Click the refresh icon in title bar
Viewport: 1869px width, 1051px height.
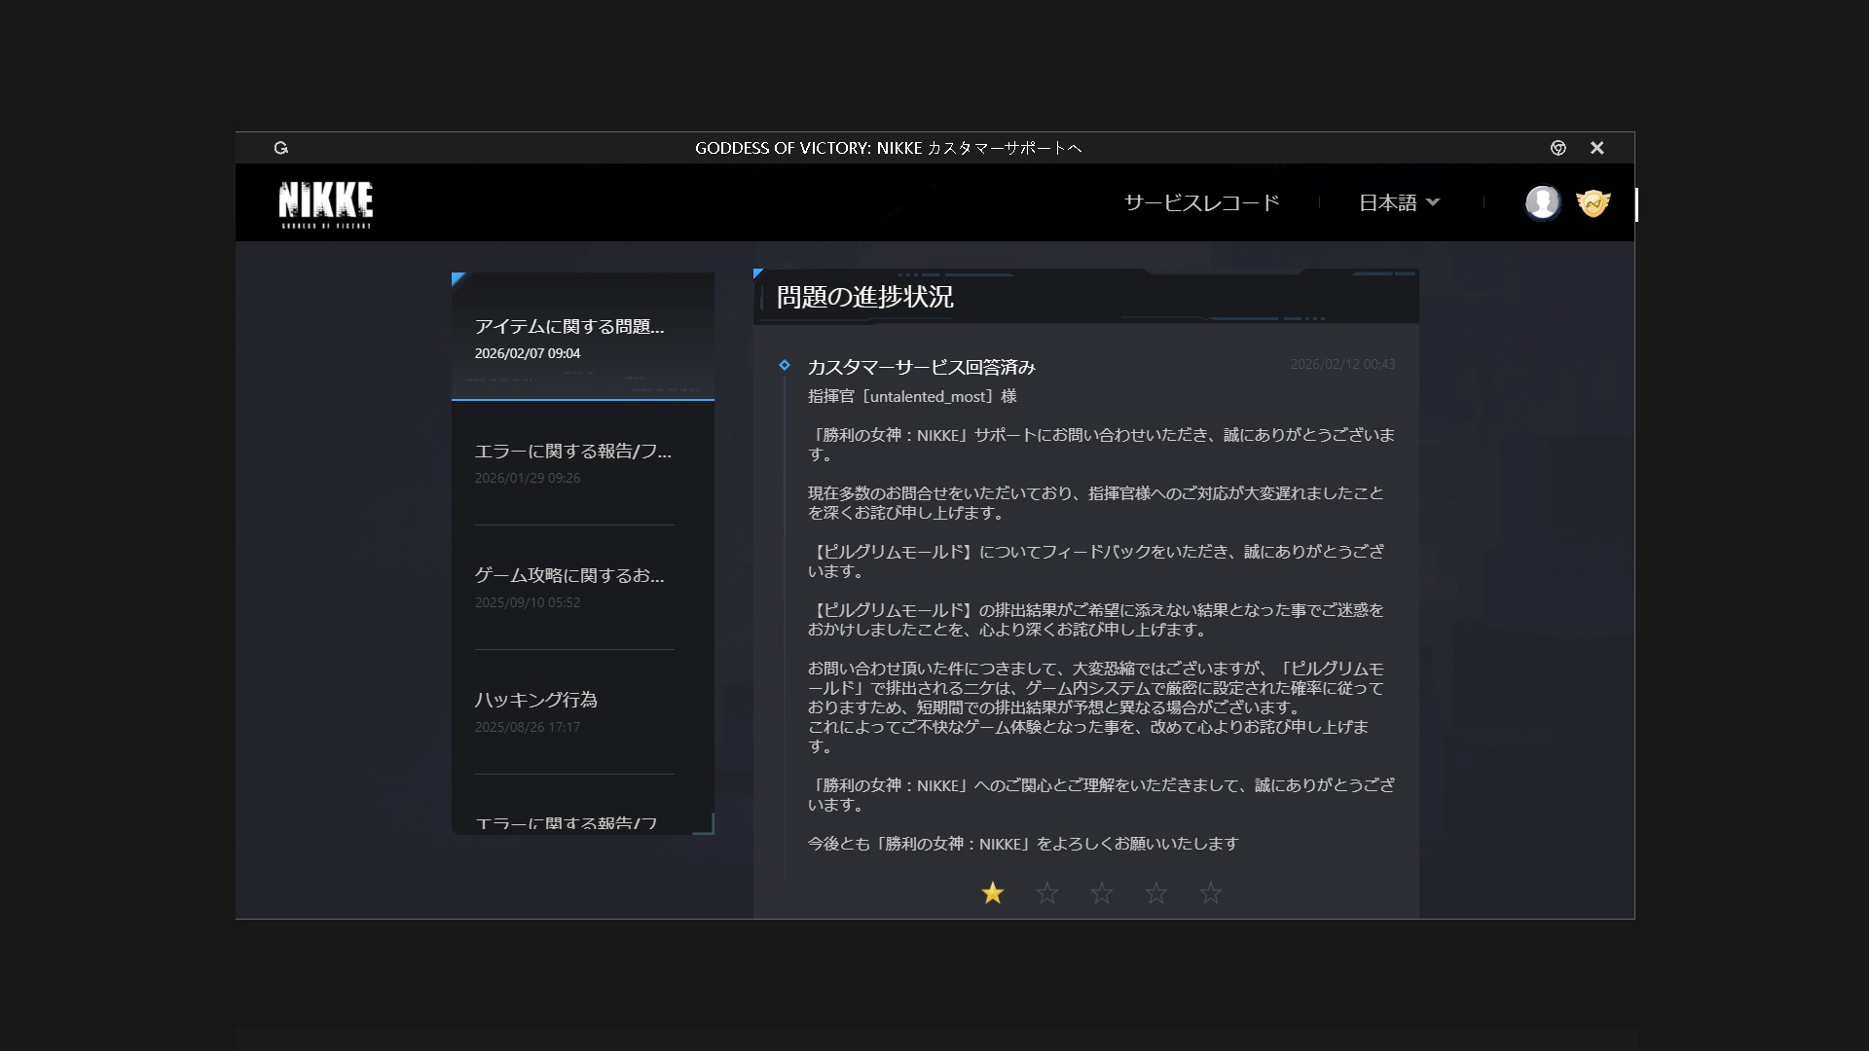[281, 148]
